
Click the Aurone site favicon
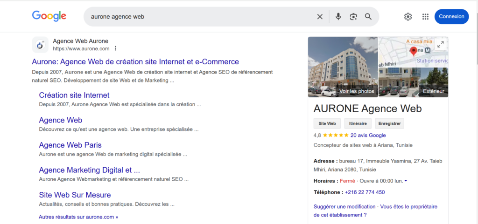coord(40,45)
